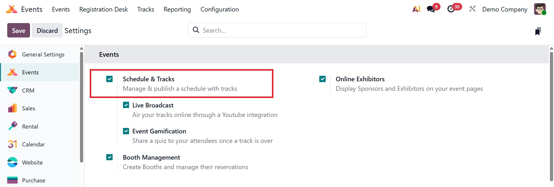Disable the Online Exhibitors checkbox
554x187 pixels.
pyautogui.click(x=322, y=79)
